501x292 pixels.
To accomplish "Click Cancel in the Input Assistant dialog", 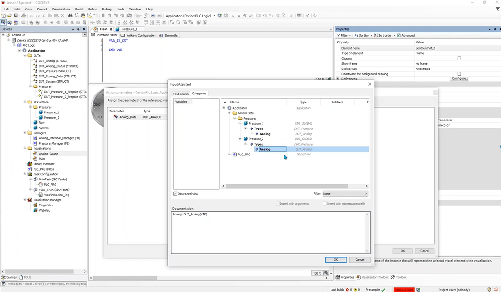I will pos(359,260).
